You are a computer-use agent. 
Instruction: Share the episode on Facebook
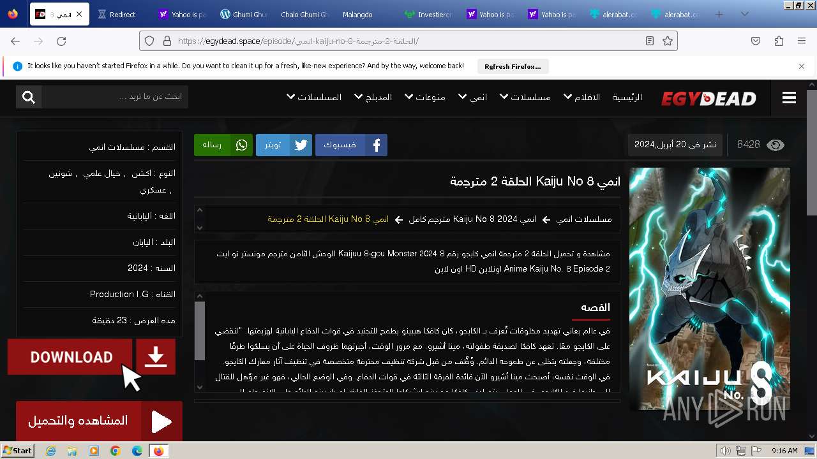[x=351, y=145]
